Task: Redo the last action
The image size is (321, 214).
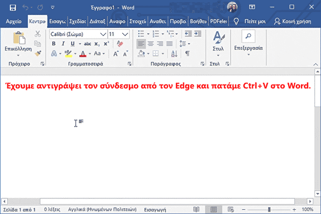Action: 40,8
